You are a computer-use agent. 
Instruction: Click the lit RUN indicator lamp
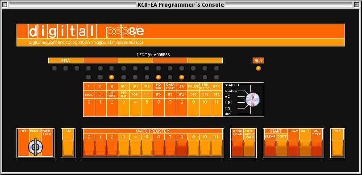point(258,68)
